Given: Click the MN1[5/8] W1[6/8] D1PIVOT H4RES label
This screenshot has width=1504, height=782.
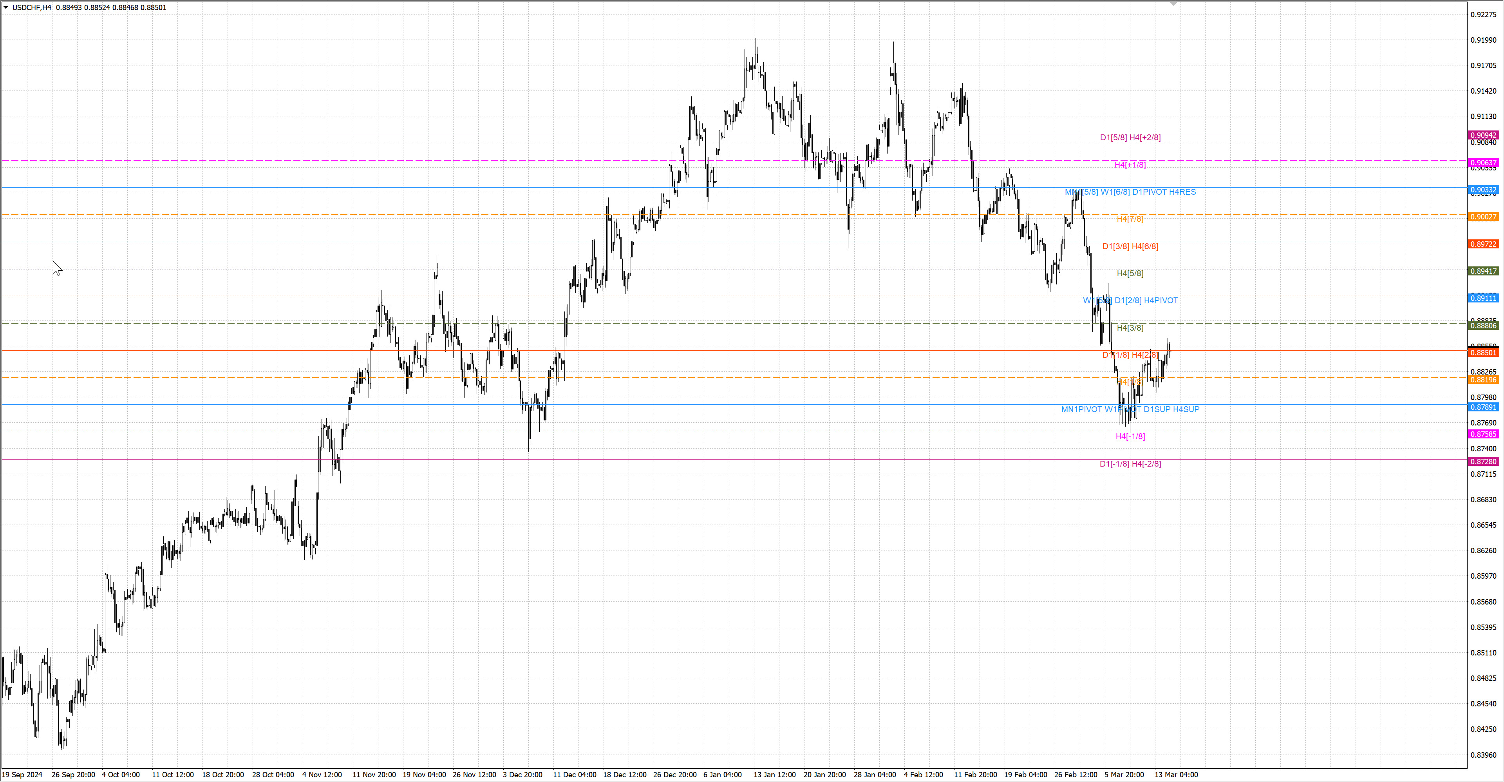Looking at the screenshot, I should (1130, 192).
